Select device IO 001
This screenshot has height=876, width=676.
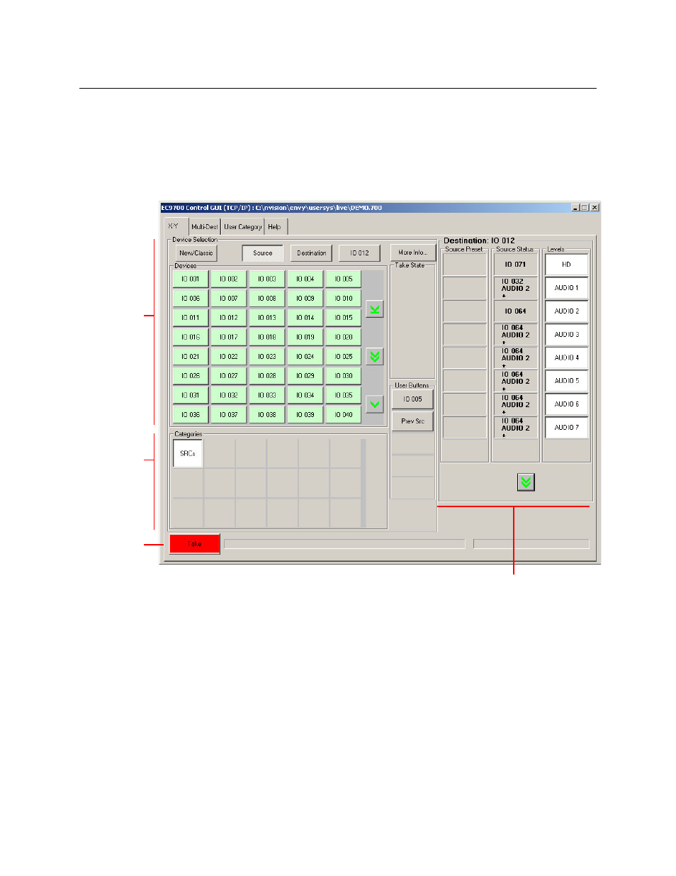click(190, 279)
